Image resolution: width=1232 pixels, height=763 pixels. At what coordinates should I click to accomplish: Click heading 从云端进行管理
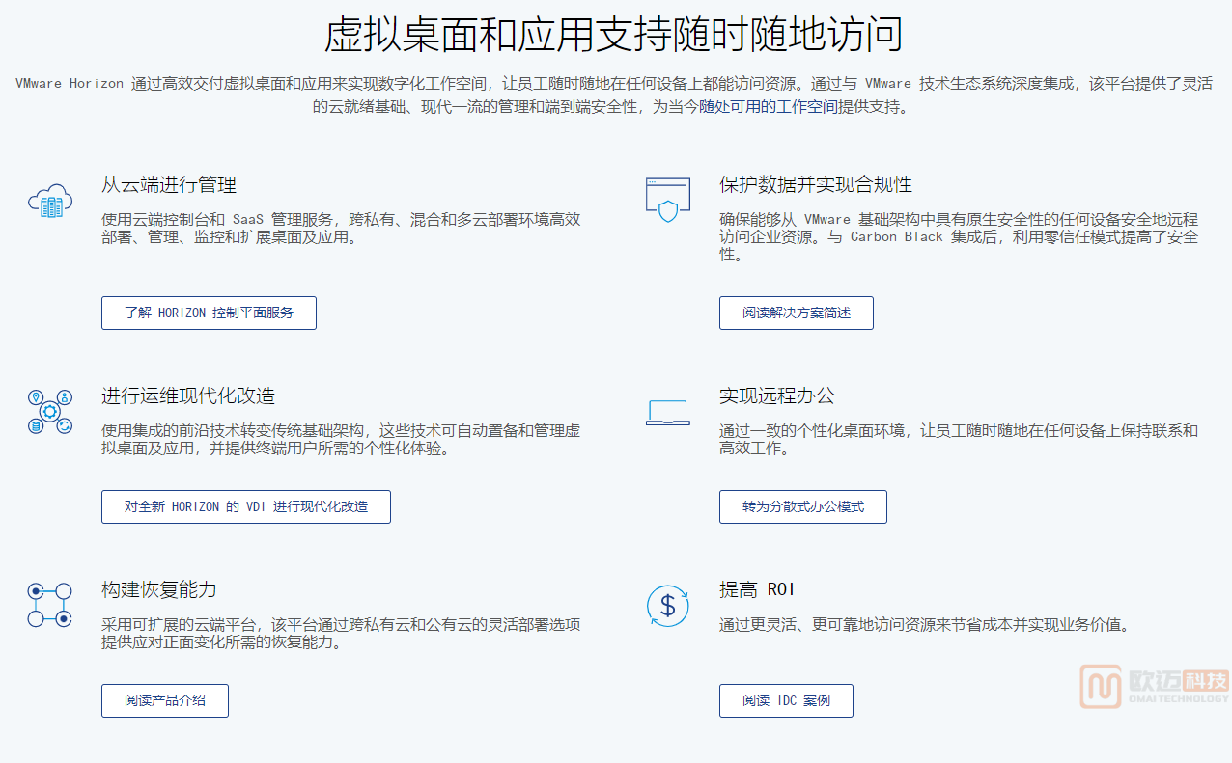169,184
